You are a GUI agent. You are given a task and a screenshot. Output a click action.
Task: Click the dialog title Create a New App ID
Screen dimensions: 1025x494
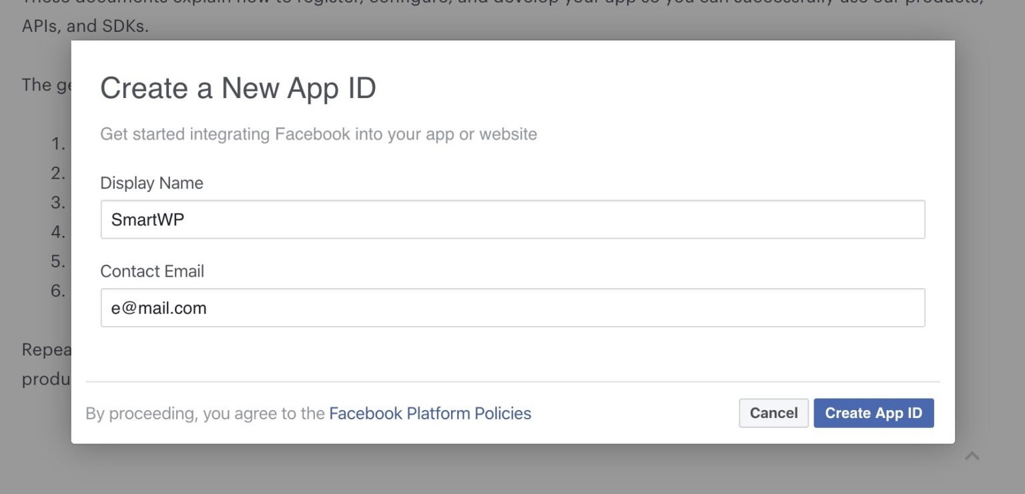pos(238,87)
